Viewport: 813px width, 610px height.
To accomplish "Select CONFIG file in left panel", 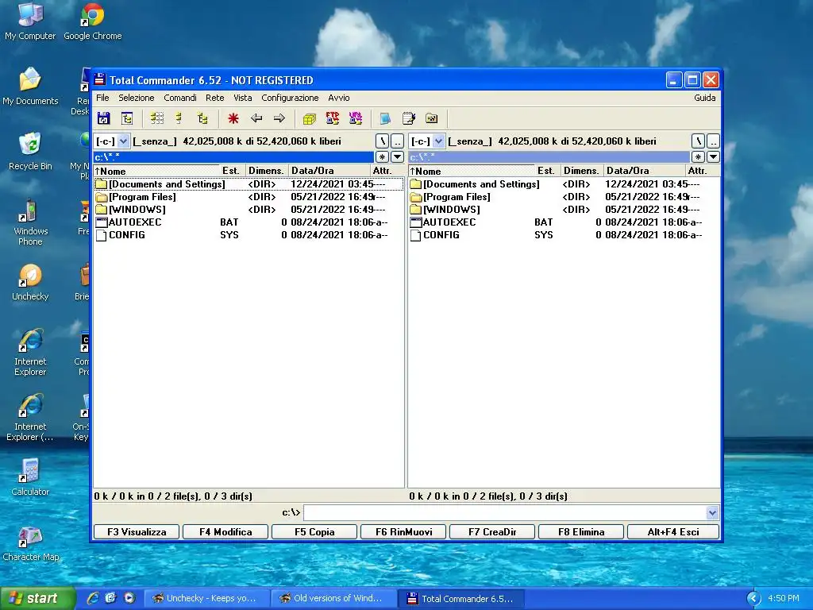I will [x=249, y=235].
